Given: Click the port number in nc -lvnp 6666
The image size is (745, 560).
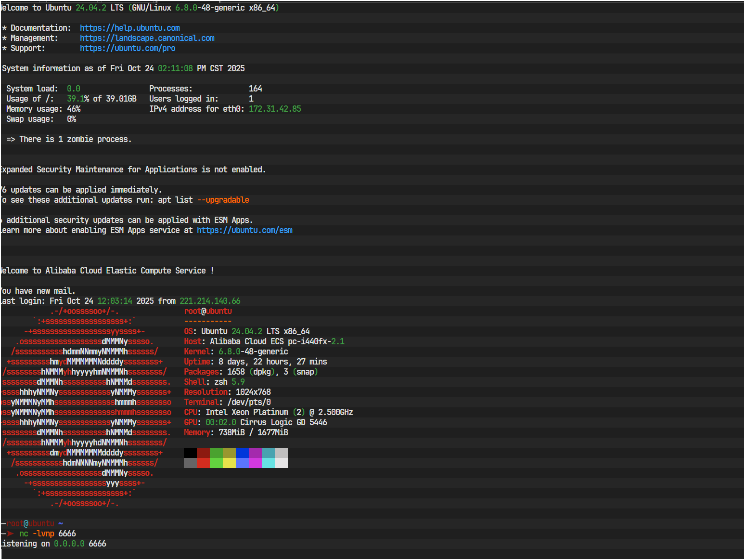Looking at the screenshot, I should (67, 534).
